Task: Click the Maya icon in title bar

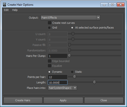Action: click(5, 5)
